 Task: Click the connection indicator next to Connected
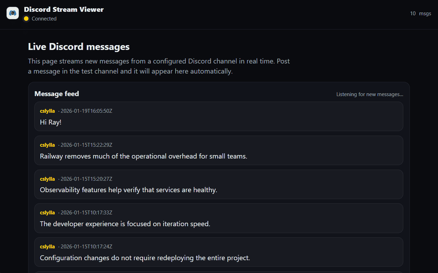point(26,19)
